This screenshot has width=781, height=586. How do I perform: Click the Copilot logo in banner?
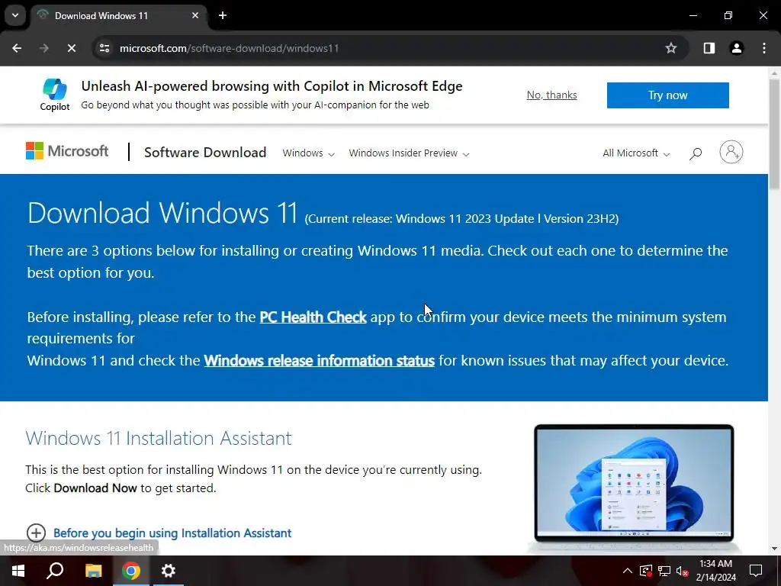pos(55,94)
